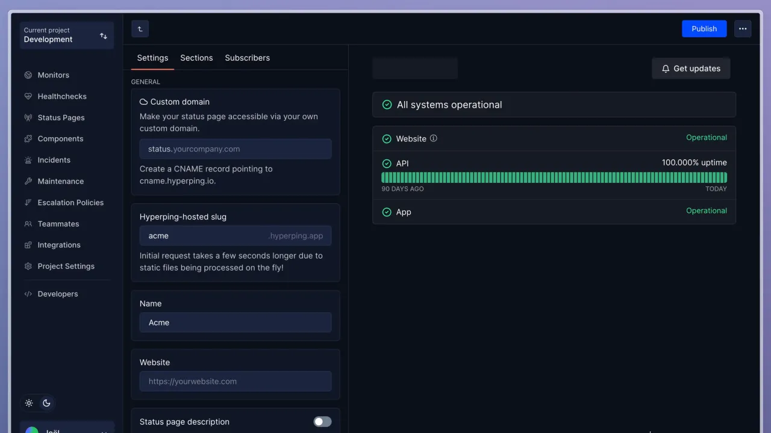Image resolution: width=771 pixels, height=433 pixels.
Task: Click the Website component row
Action: 554,139
